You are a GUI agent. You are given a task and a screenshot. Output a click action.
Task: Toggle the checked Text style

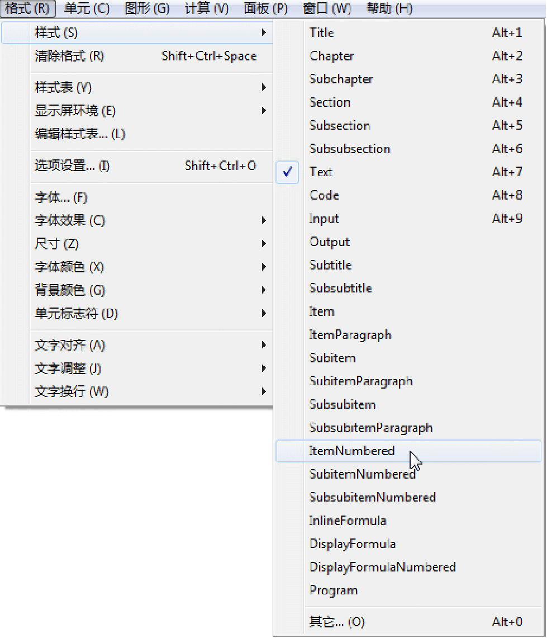pos(408,172)
